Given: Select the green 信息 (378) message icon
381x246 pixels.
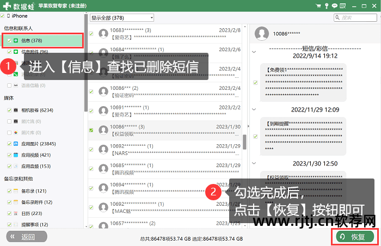Looking at the screenshot, I should click(16, 41).
